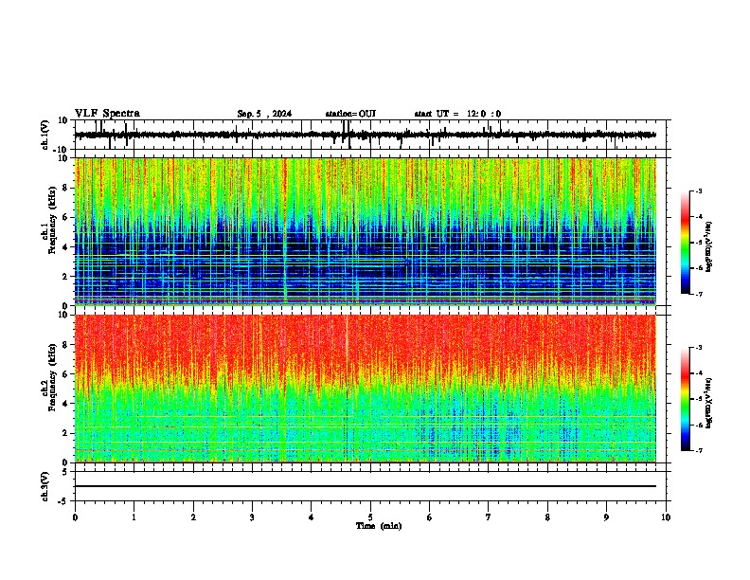The height and width of the screenshot is (580, 750).
Task: Click the ch.1 "Frequency (kHz)" axis label
Action: (51, 221)
